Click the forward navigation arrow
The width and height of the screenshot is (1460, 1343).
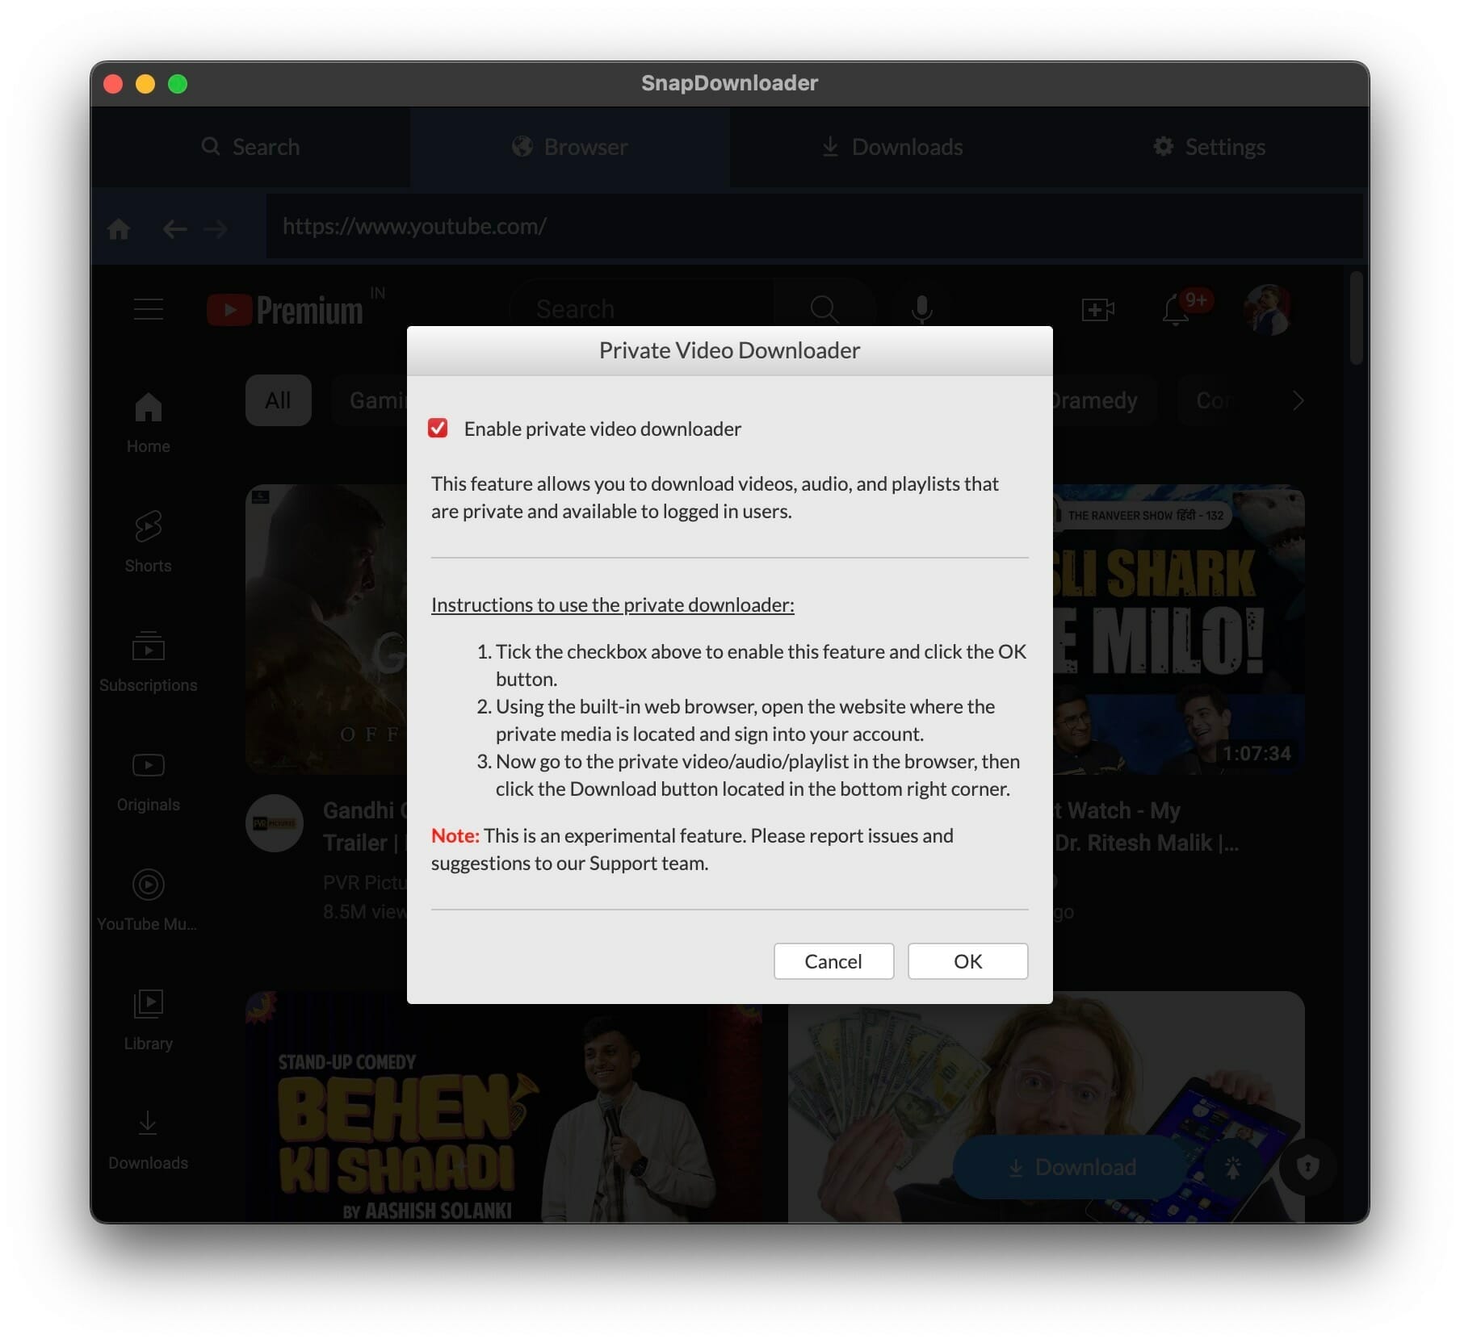[x=216, y=228]
